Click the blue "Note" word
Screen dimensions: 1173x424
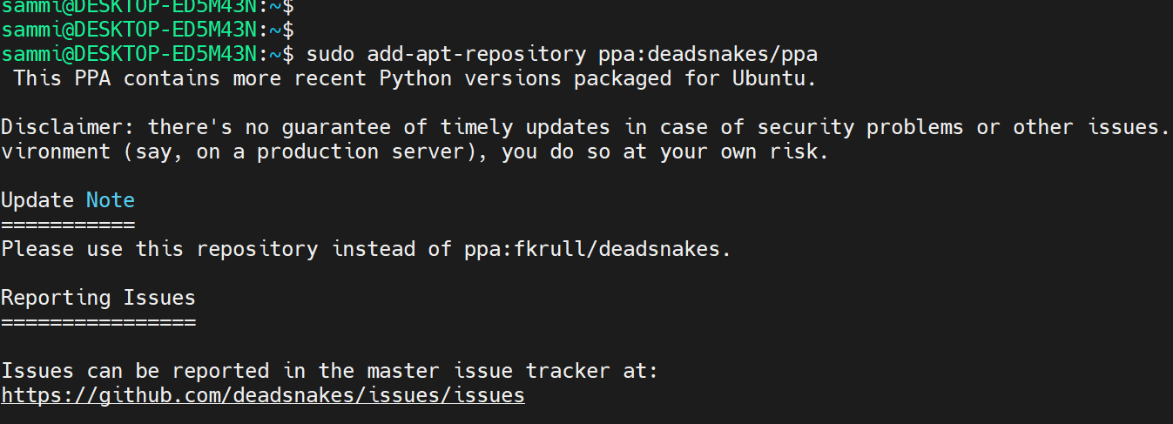click(111, 200)
